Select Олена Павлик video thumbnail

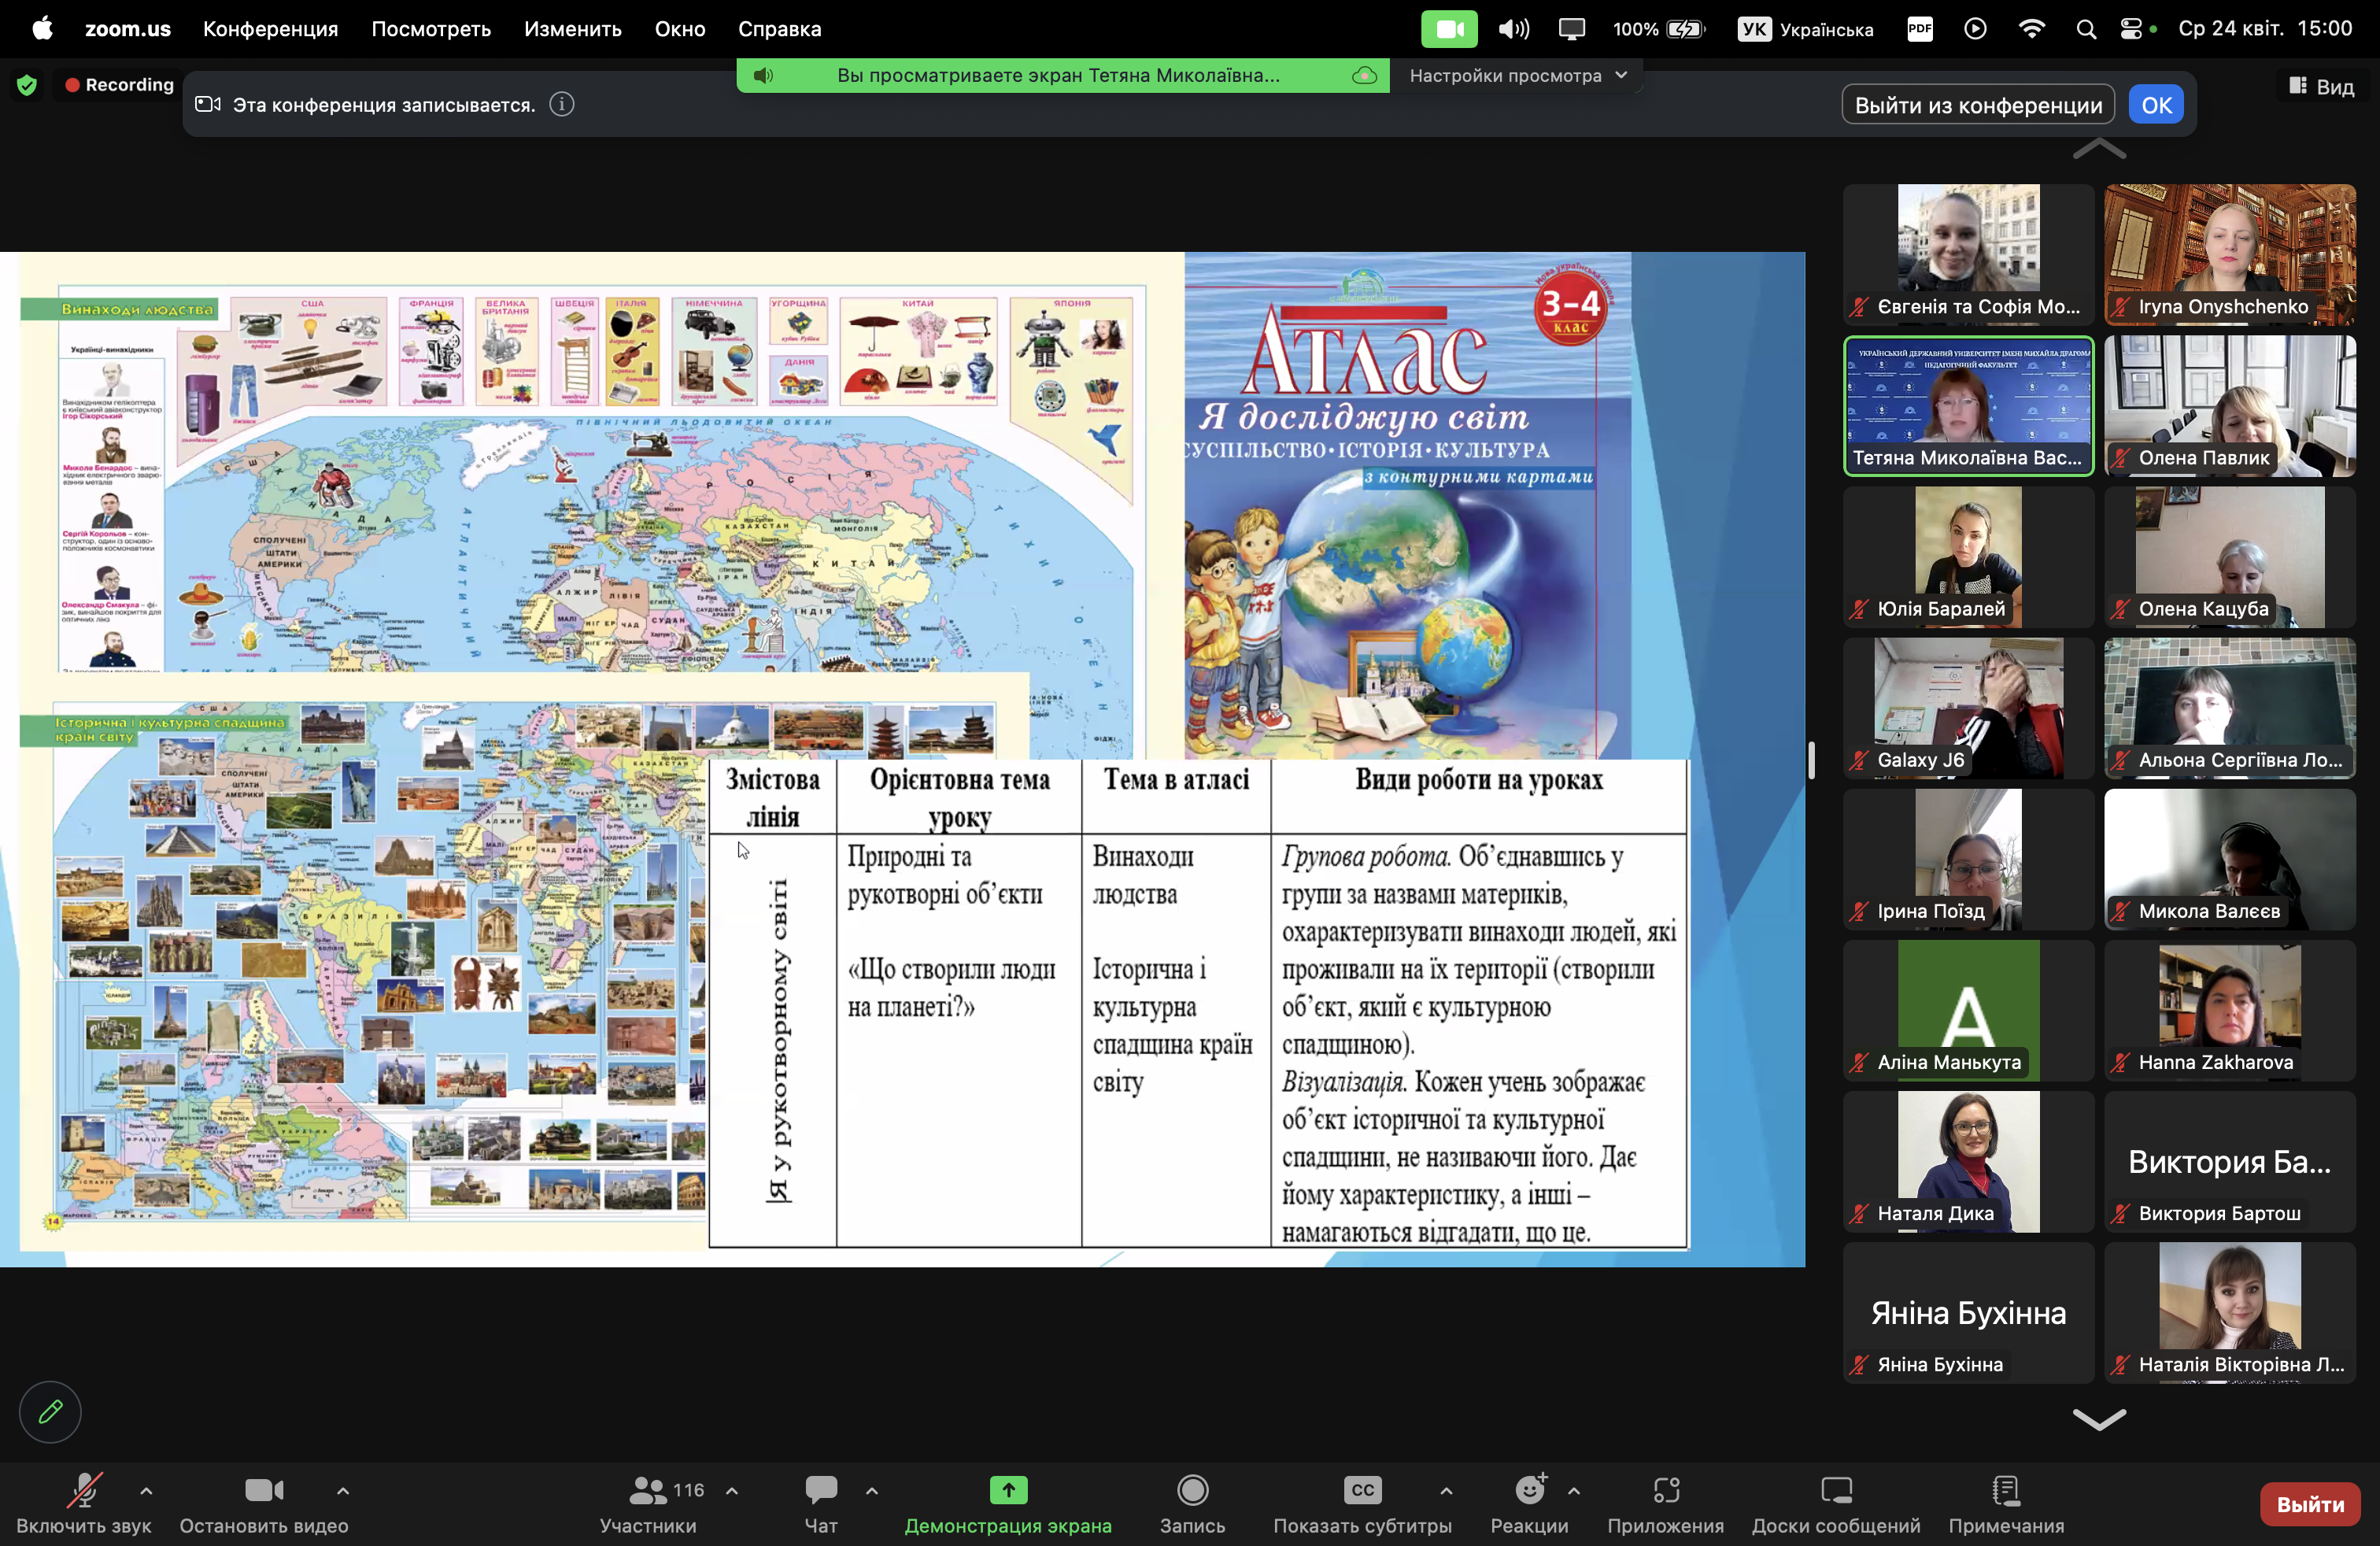pos(2230,406)
